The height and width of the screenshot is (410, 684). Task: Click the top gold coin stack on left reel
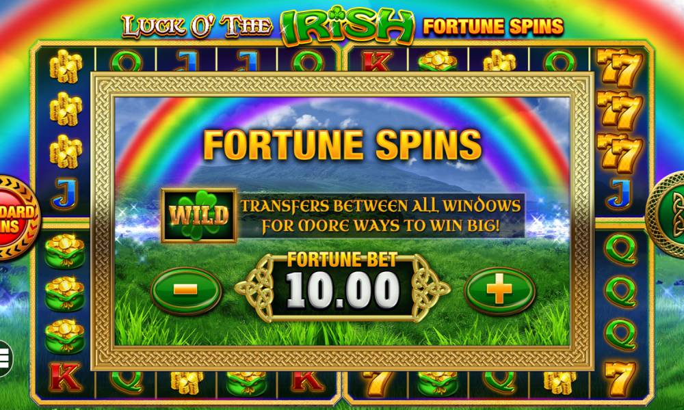click(x=66, y=66)
